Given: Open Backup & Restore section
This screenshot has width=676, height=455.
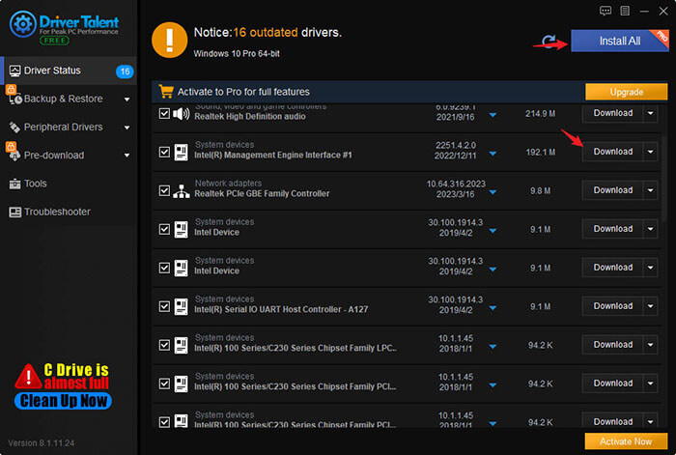Looking at the screenshot, I should point(69,99).
